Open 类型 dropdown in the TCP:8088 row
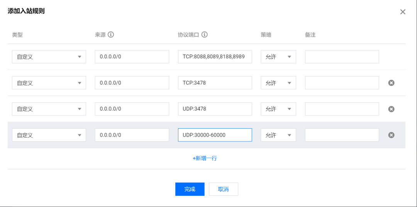417x207 pixels. 49,57
